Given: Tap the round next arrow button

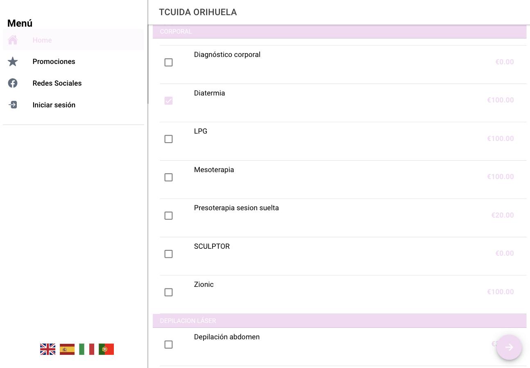Looking at the screenshot, I should coord(509,348).
